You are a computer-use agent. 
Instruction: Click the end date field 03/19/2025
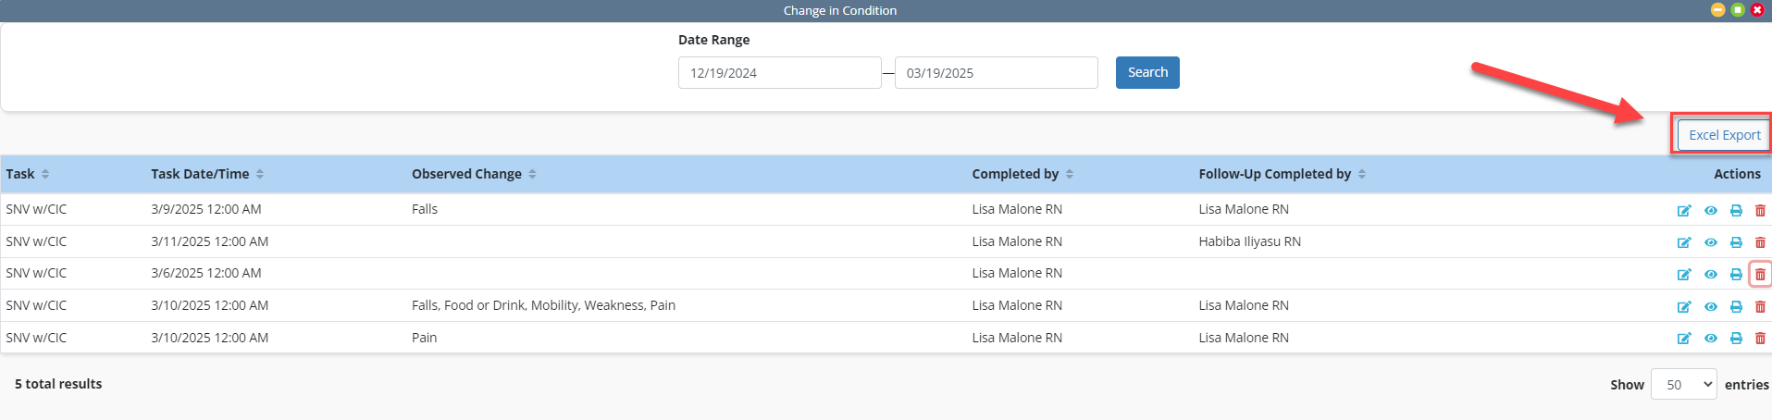(997, 73)
